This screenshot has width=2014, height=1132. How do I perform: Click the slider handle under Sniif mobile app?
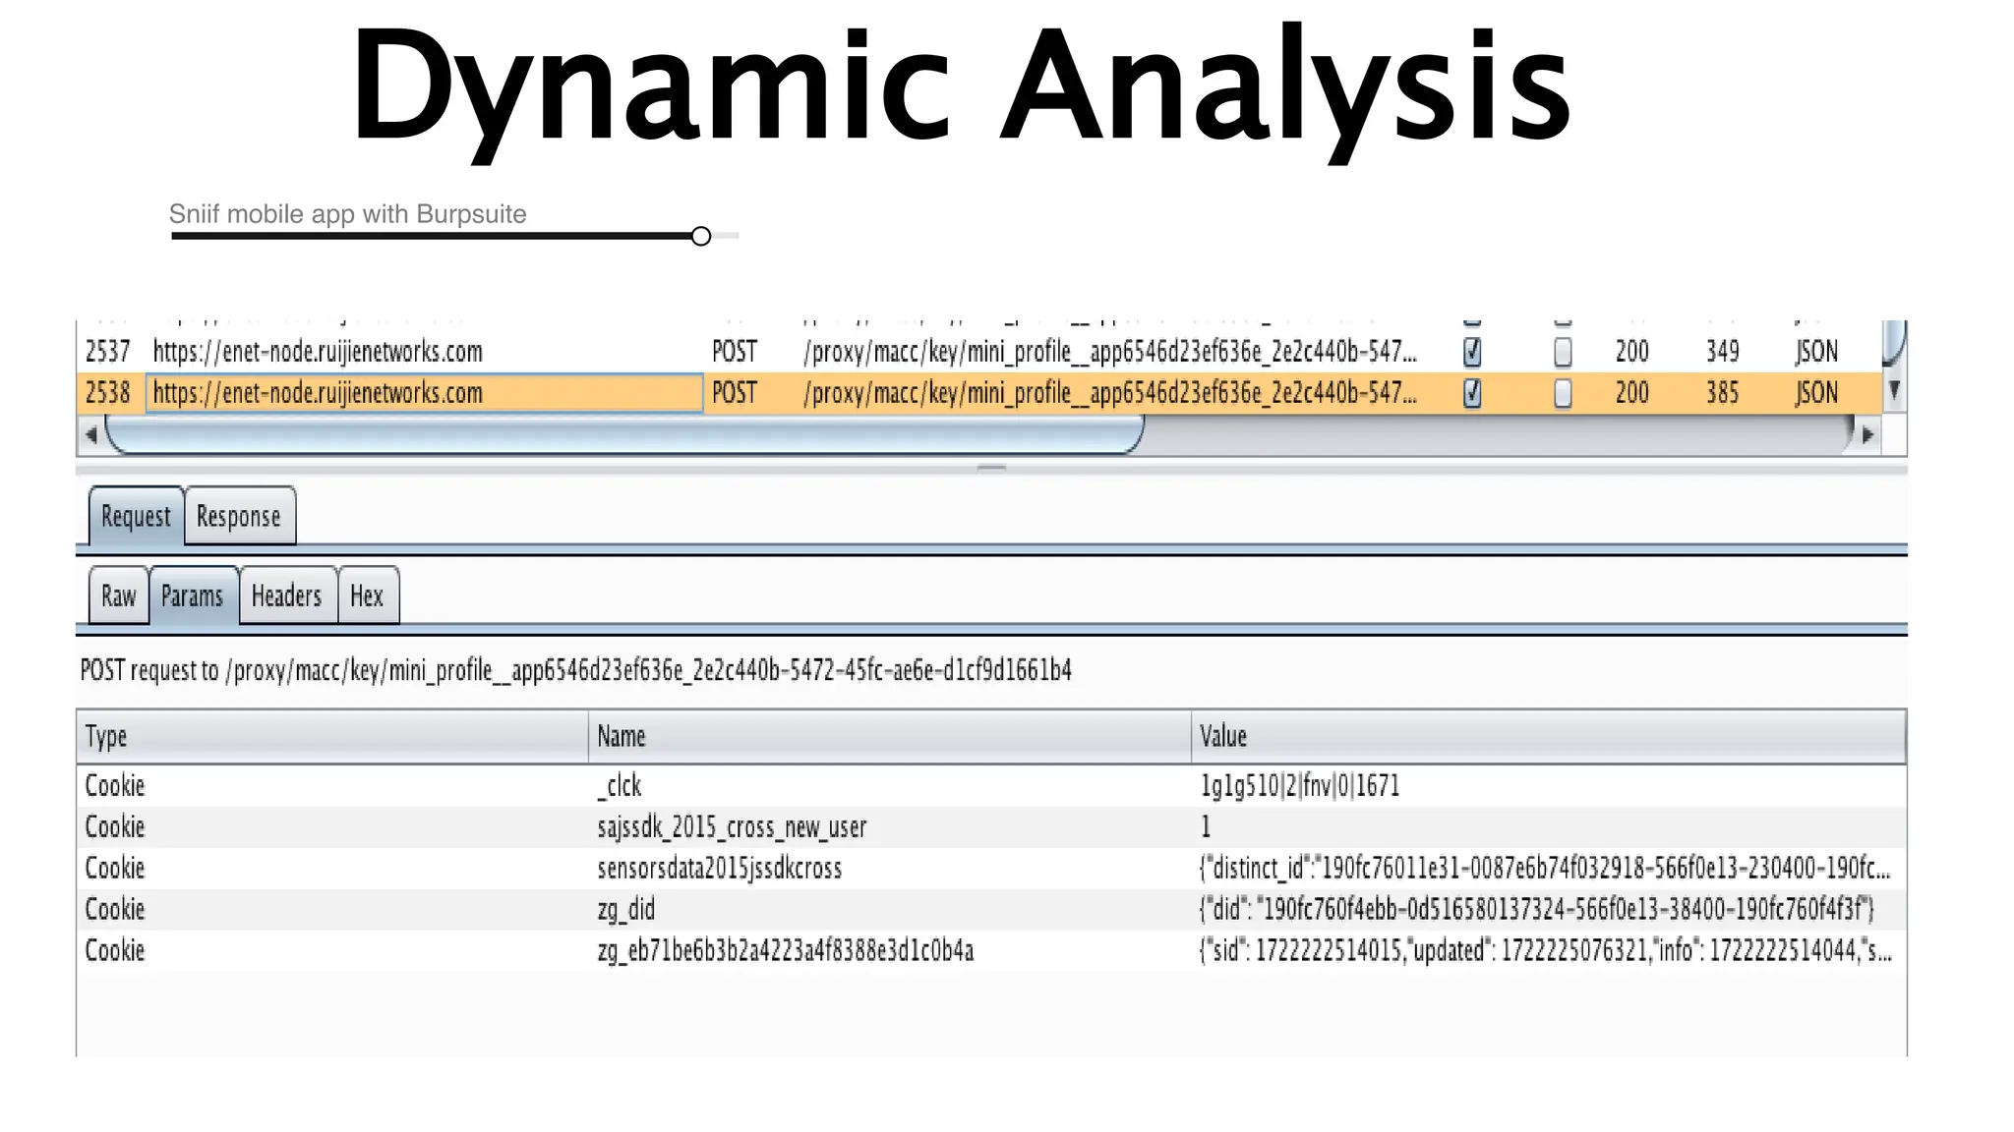(701, 236)
